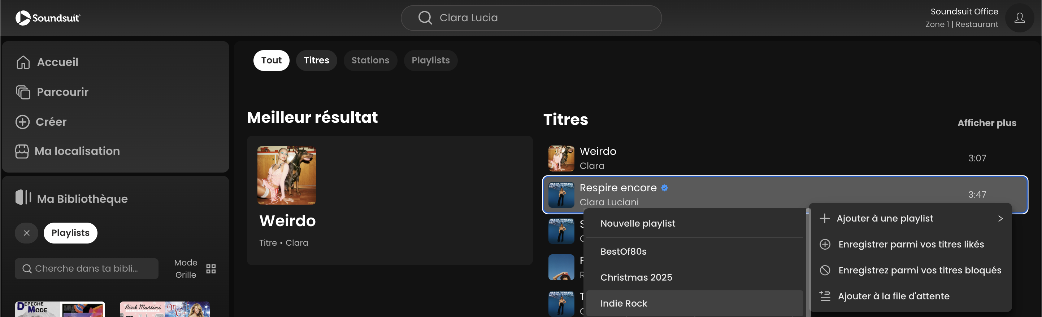Open the Parcourir browse icon

pos(23,92)
